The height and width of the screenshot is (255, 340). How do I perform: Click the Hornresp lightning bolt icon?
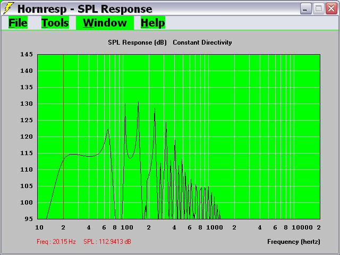tap(8, 8)
